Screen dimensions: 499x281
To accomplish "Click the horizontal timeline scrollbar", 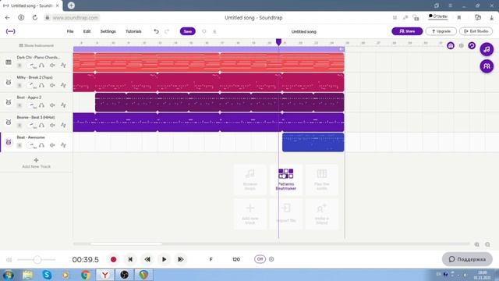I will click(x=126, y=244).
